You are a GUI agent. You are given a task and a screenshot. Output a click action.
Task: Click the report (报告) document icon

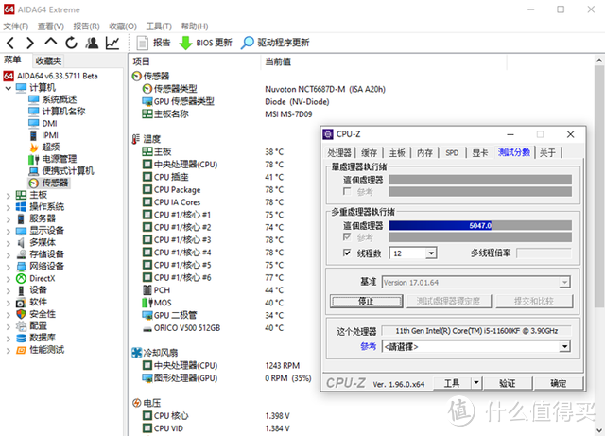click(x=143, y=43)
